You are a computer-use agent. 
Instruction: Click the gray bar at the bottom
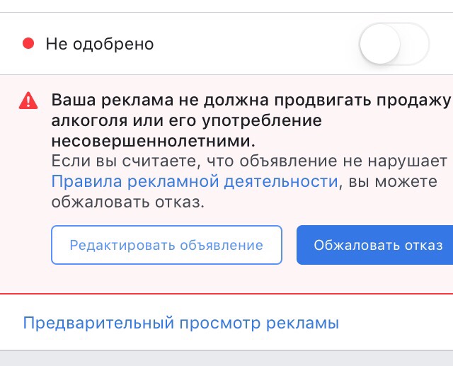point(226,358)
